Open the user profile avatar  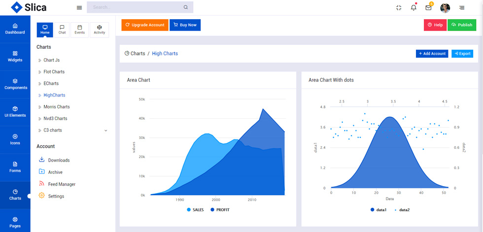coord(445,8)
